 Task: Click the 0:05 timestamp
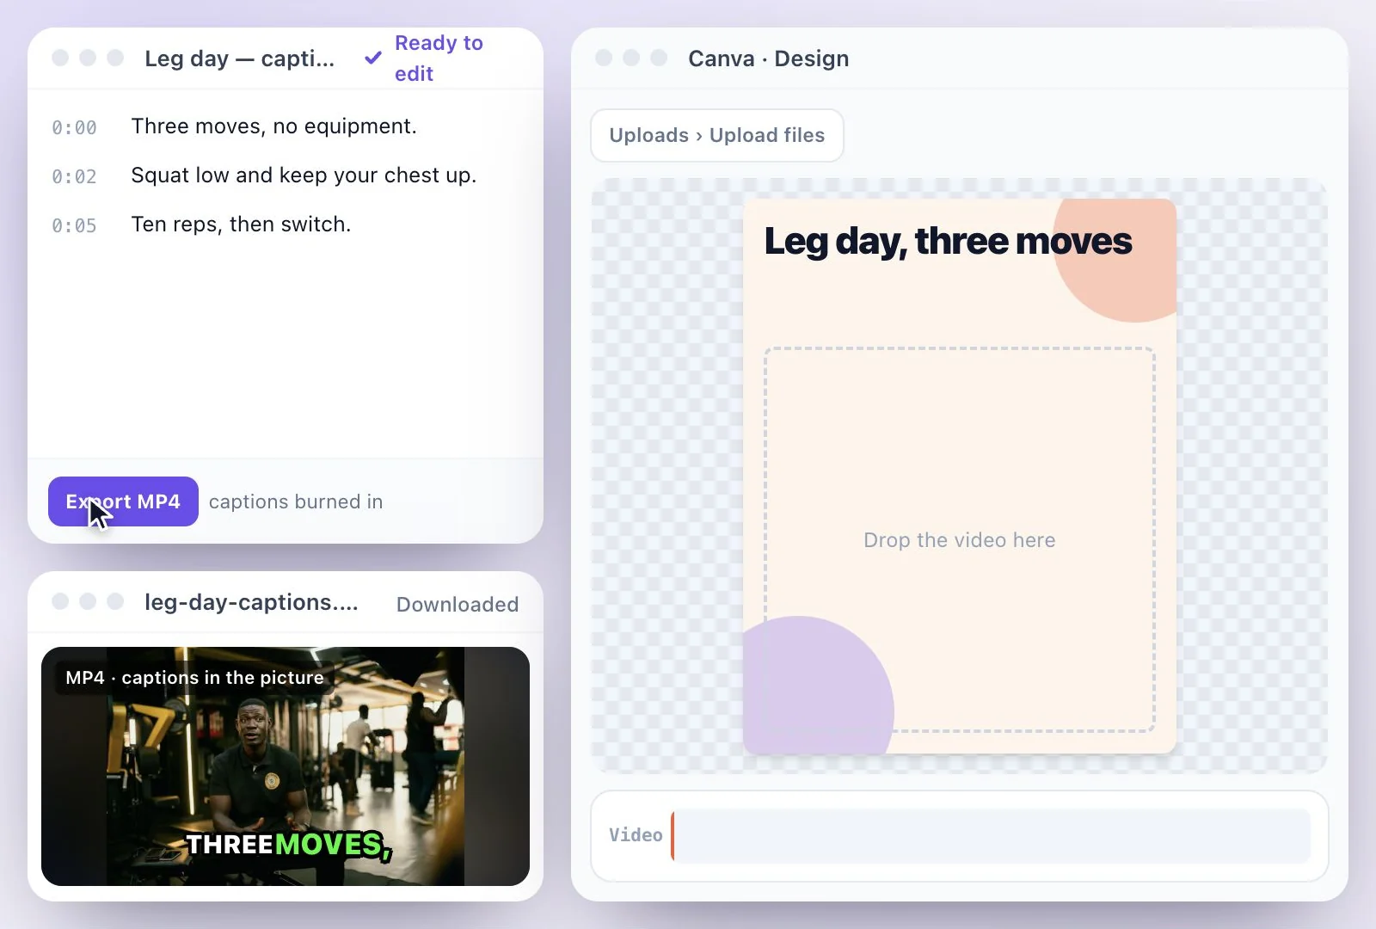[x=74, y=225]
